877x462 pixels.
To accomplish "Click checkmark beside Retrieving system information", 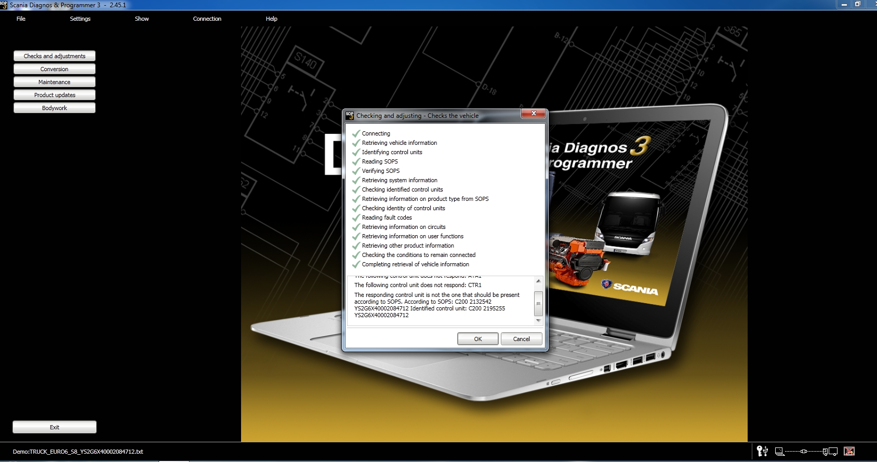I will point(356,180).
